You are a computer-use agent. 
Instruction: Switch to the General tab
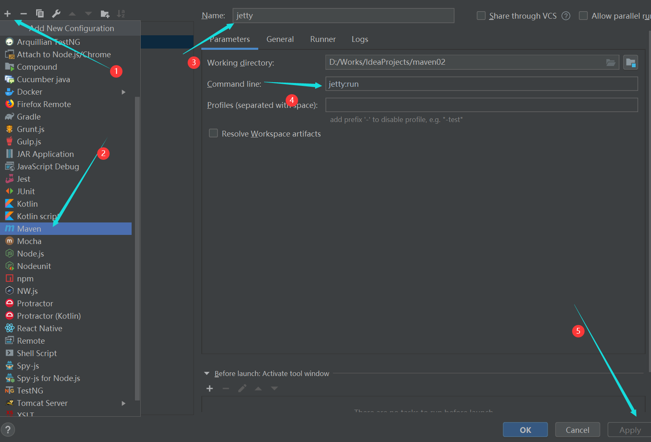click(280, 39)
